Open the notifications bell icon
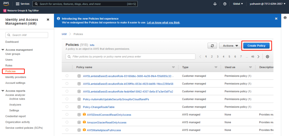 [x=215, y=4]
